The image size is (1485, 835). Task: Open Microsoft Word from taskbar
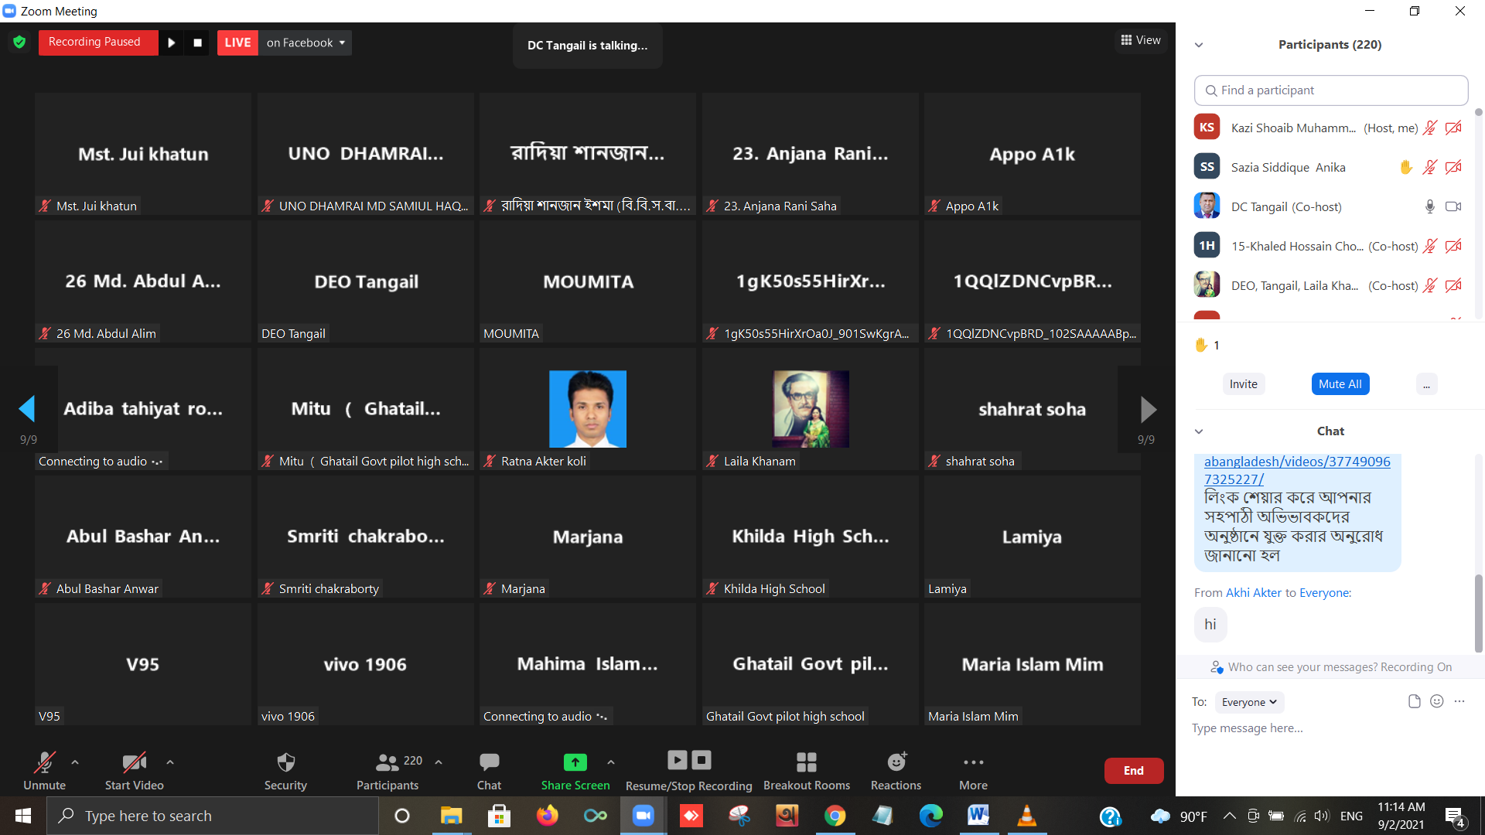(978, 816)
